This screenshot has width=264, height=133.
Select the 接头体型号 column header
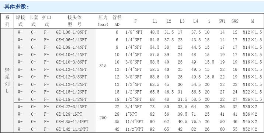point(74,21)
